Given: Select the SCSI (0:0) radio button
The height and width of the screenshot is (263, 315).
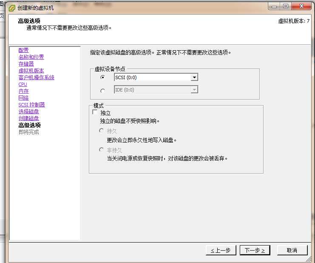Looking at the screenshot, I should [x=102, y=77].
